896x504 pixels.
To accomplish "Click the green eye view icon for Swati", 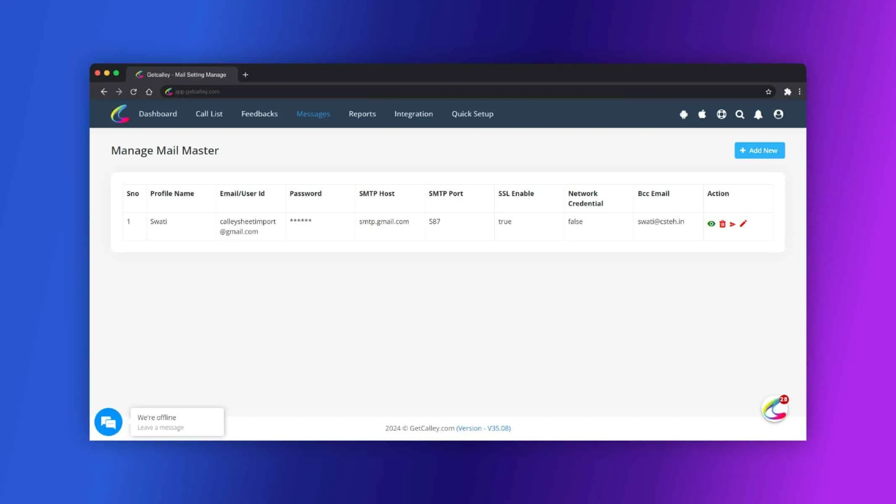I will coord(711,224).
